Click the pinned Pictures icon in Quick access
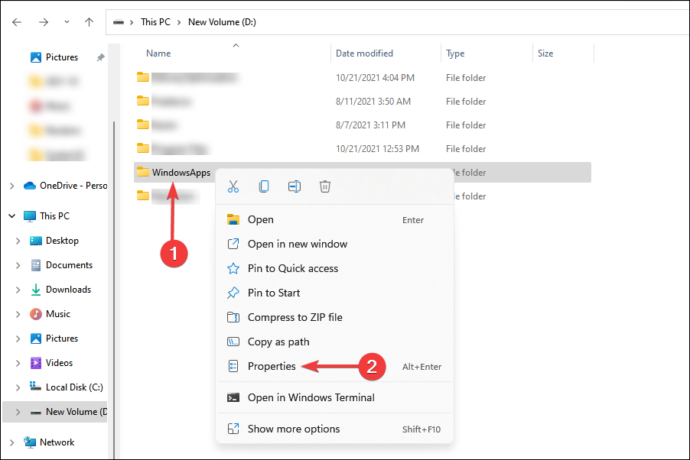This screenshot has width=690, height=460. [x=36, y=57]
